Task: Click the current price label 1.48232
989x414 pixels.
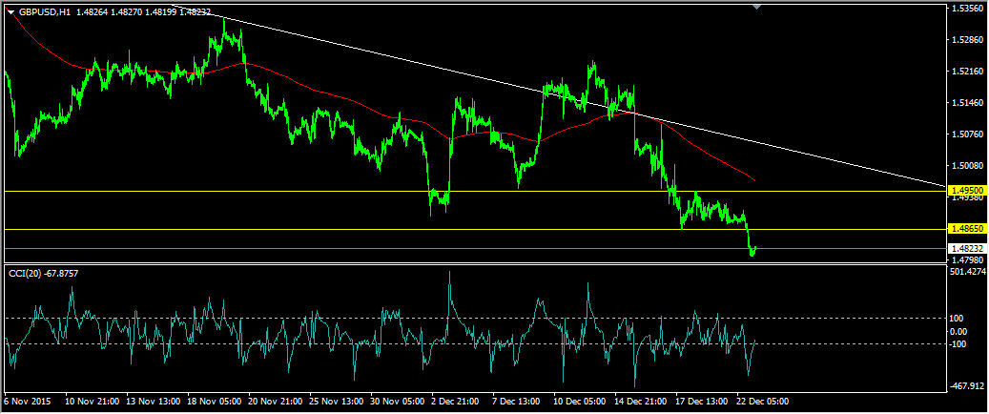Action: tap(968, 249)
